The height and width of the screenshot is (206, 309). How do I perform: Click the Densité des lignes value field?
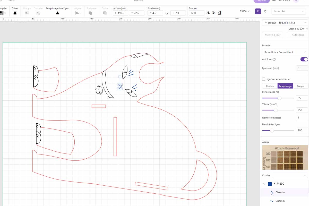coord(302,130)
